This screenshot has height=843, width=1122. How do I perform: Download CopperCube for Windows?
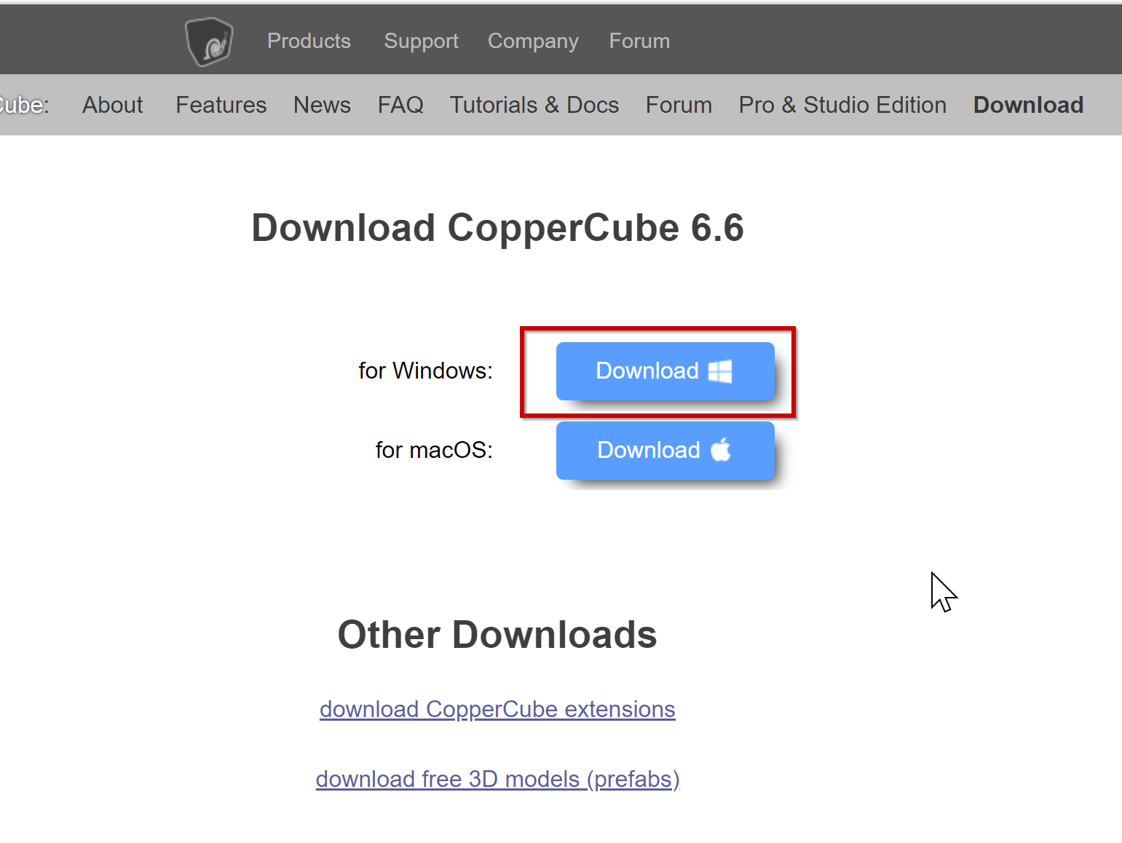coord(665,371)
